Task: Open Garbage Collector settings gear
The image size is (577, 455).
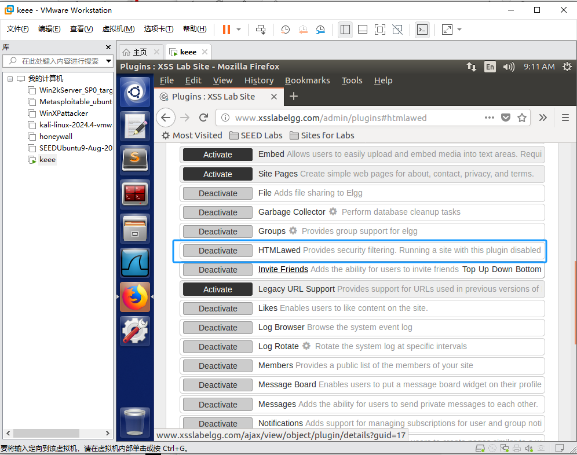Action: click(x=333, y=211)
